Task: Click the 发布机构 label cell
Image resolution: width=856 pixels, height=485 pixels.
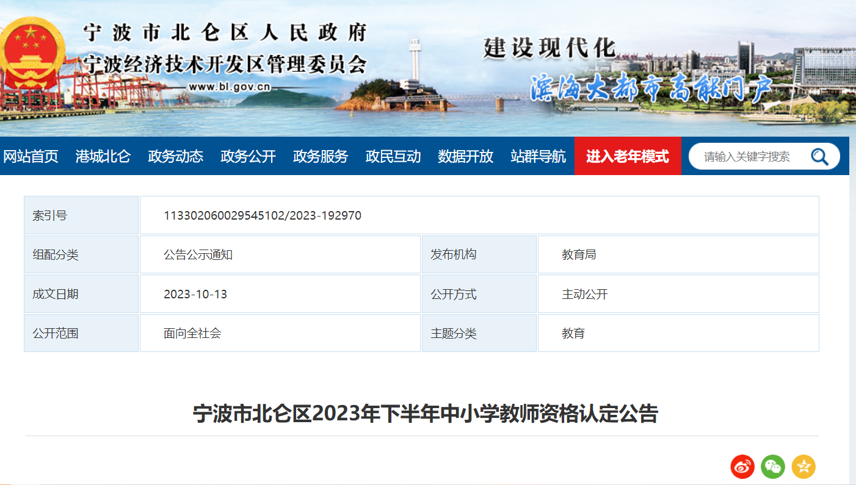Action: (479, 255)
